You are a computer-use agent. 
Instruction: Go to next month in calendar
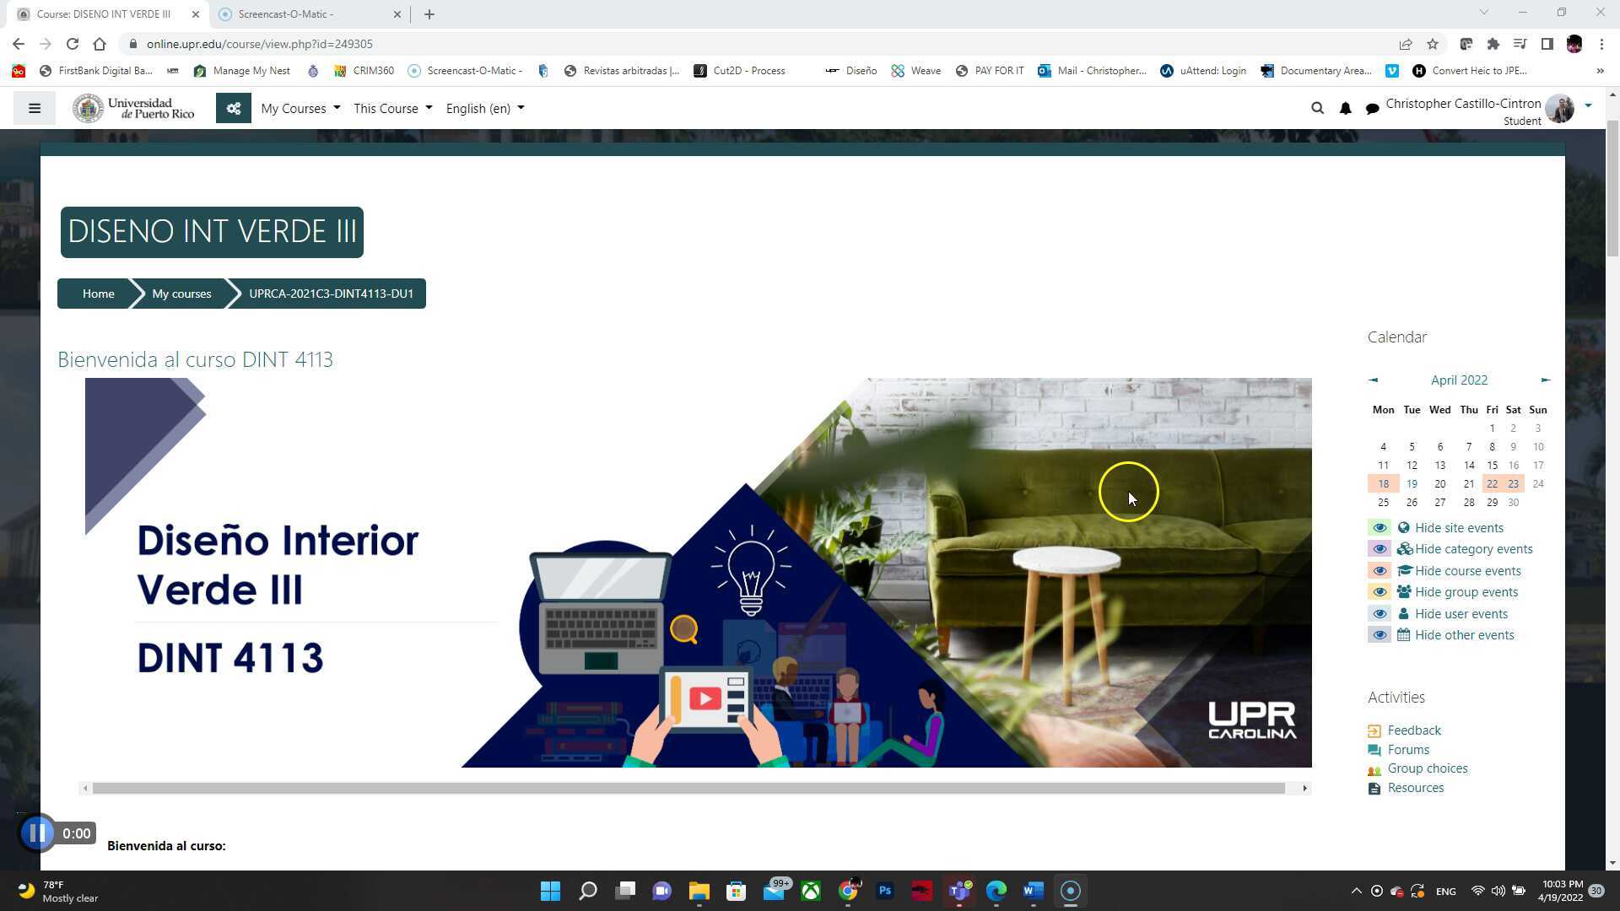click(x=1545, y=380)
